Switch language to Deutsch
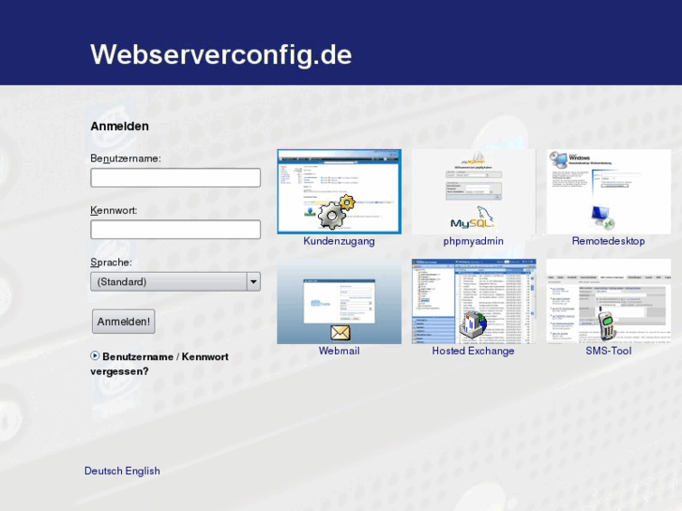This screenshot has height=511, width=682. (103, 471)
